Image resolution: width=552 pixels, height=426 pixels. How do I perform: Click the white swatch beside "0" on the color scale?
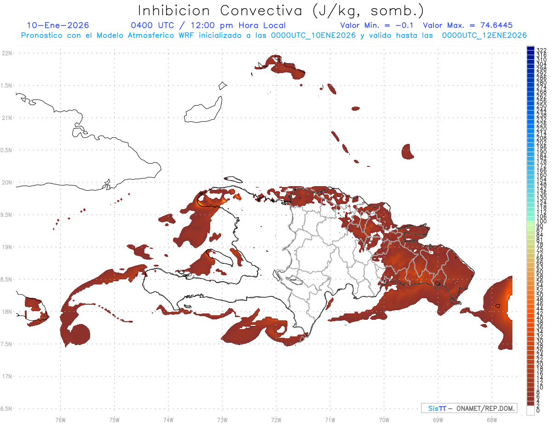click(x=531, y=411)
